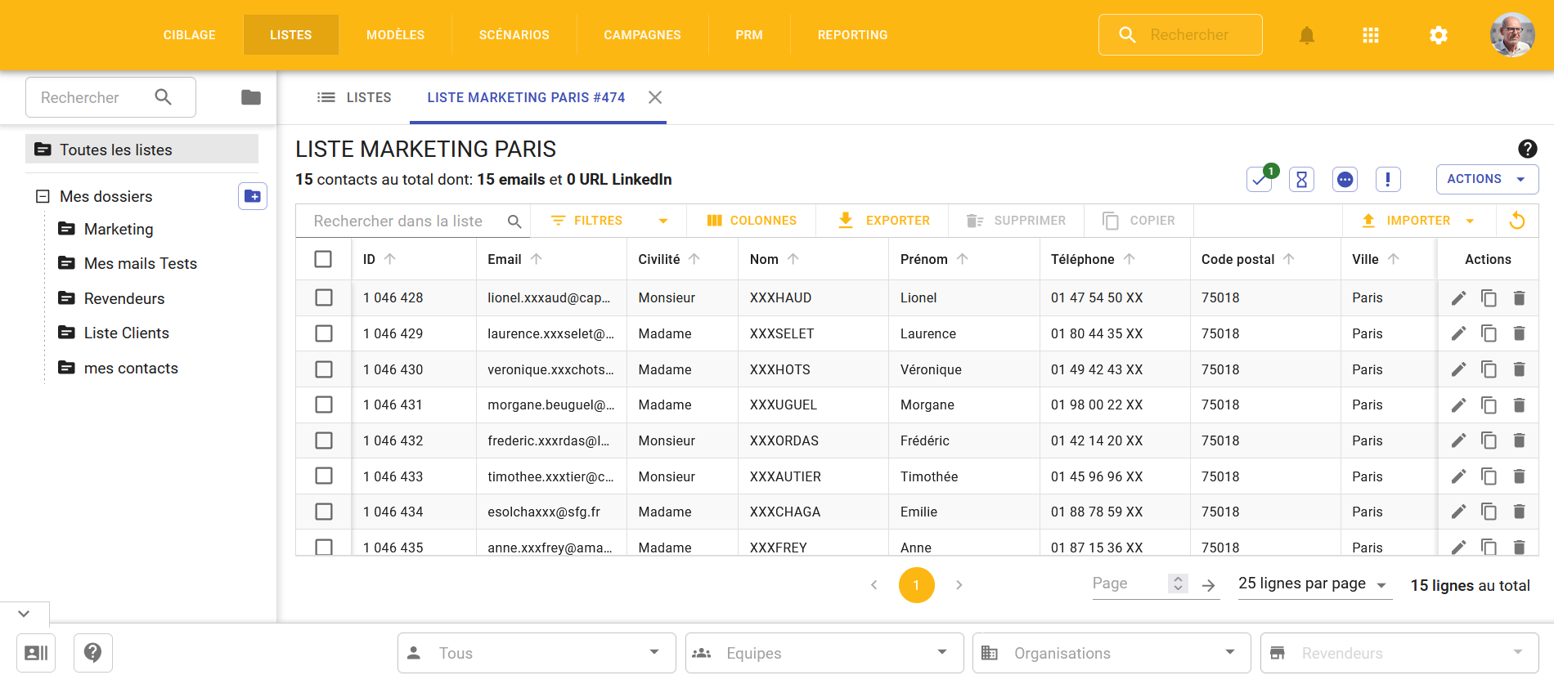Collapse the Mes dossiers tree
Screen dimensions: 1554x675
coord(43,196)
